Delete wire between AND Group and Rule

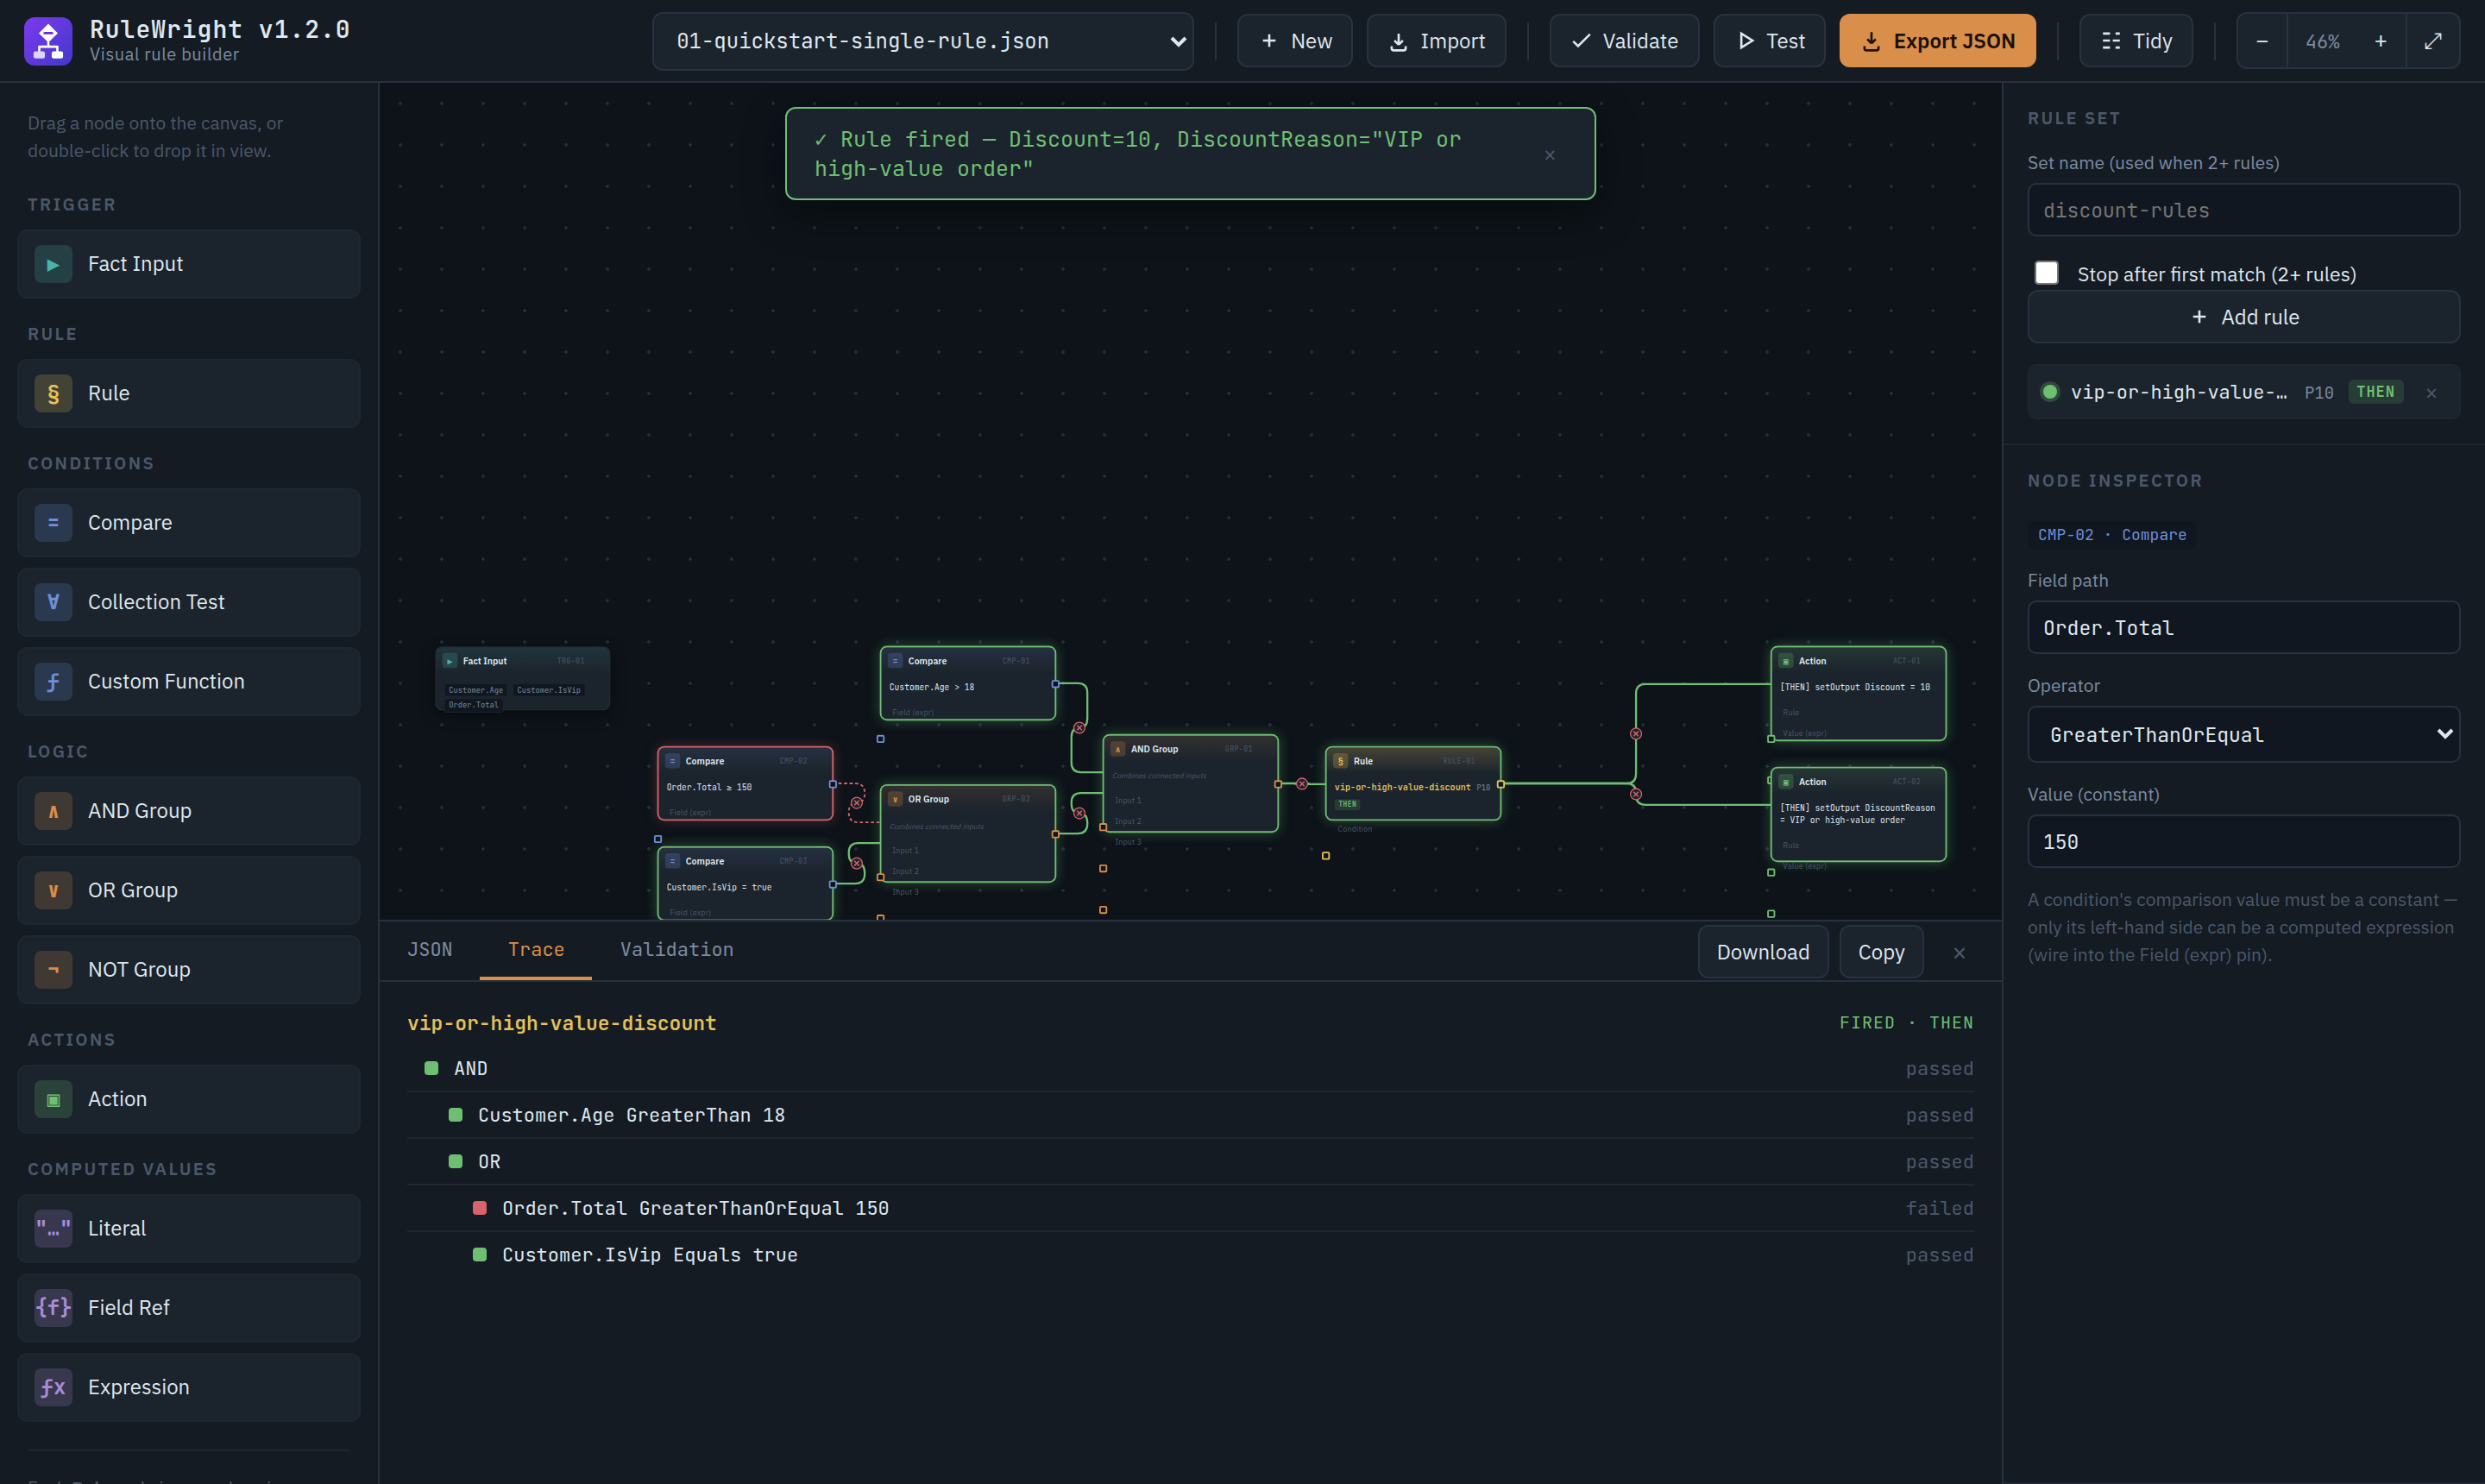point(1302,784)
